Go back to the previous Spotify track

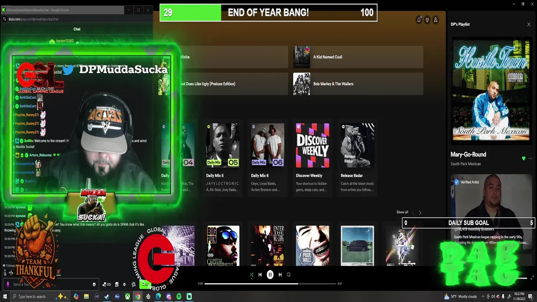tap(260, 275)
